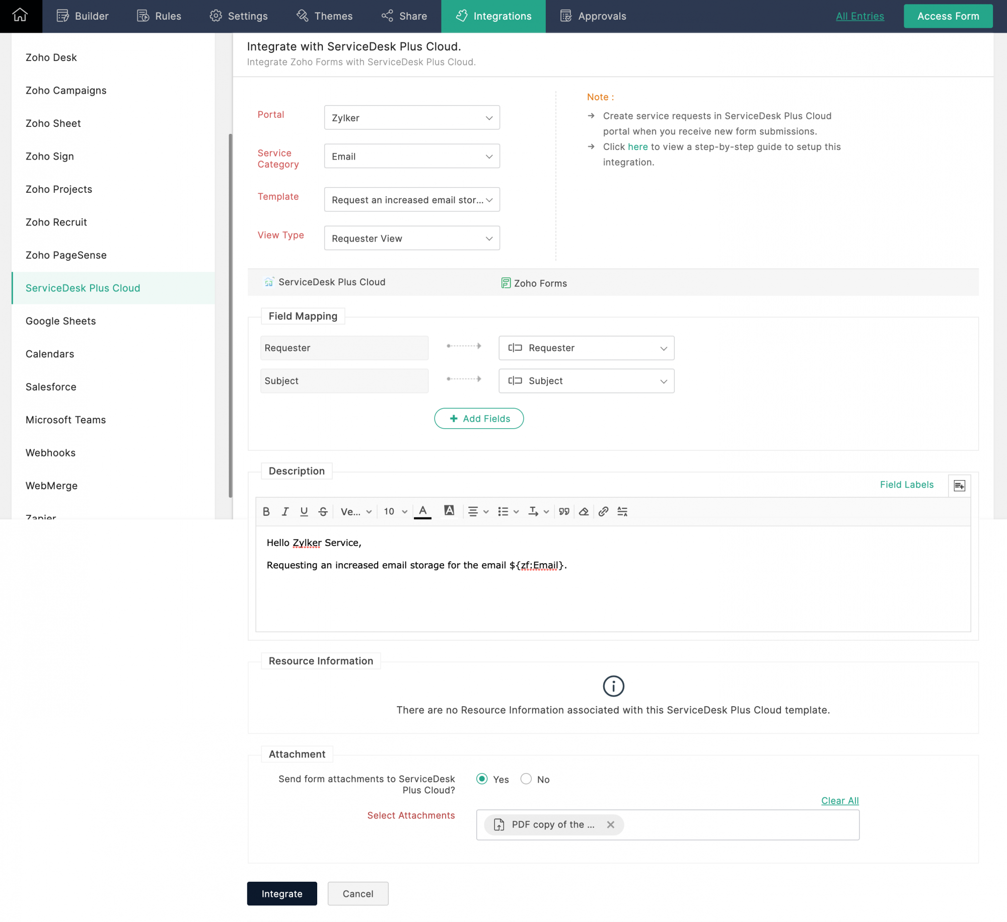Viewport: 1007px width, 922px height.
Task: Toggle italic formatting in description editor
Action: tap(285, 511)
